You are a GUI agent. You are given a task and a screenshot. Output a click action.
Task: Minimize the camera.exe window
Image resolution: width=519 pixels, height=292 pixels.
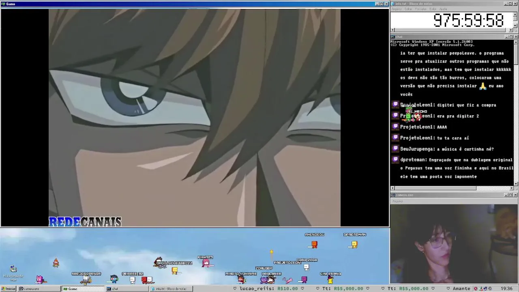coord(506,195)
